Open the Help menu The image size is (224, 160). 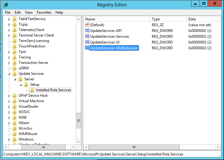[59, 12]
